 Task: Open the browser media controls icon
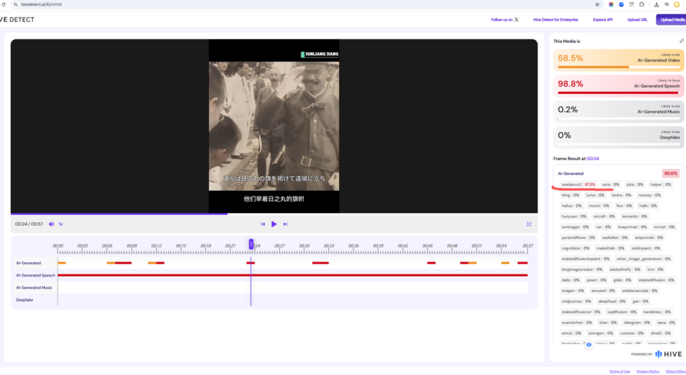tap(667, 5)
